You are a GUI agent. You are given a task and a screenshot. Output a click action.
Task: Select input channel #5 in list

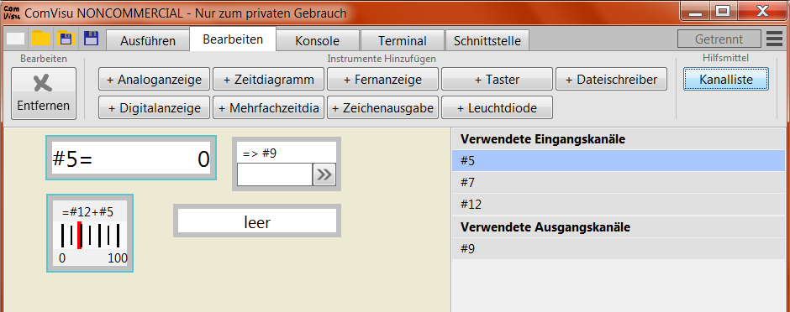[x=619, y=161]
